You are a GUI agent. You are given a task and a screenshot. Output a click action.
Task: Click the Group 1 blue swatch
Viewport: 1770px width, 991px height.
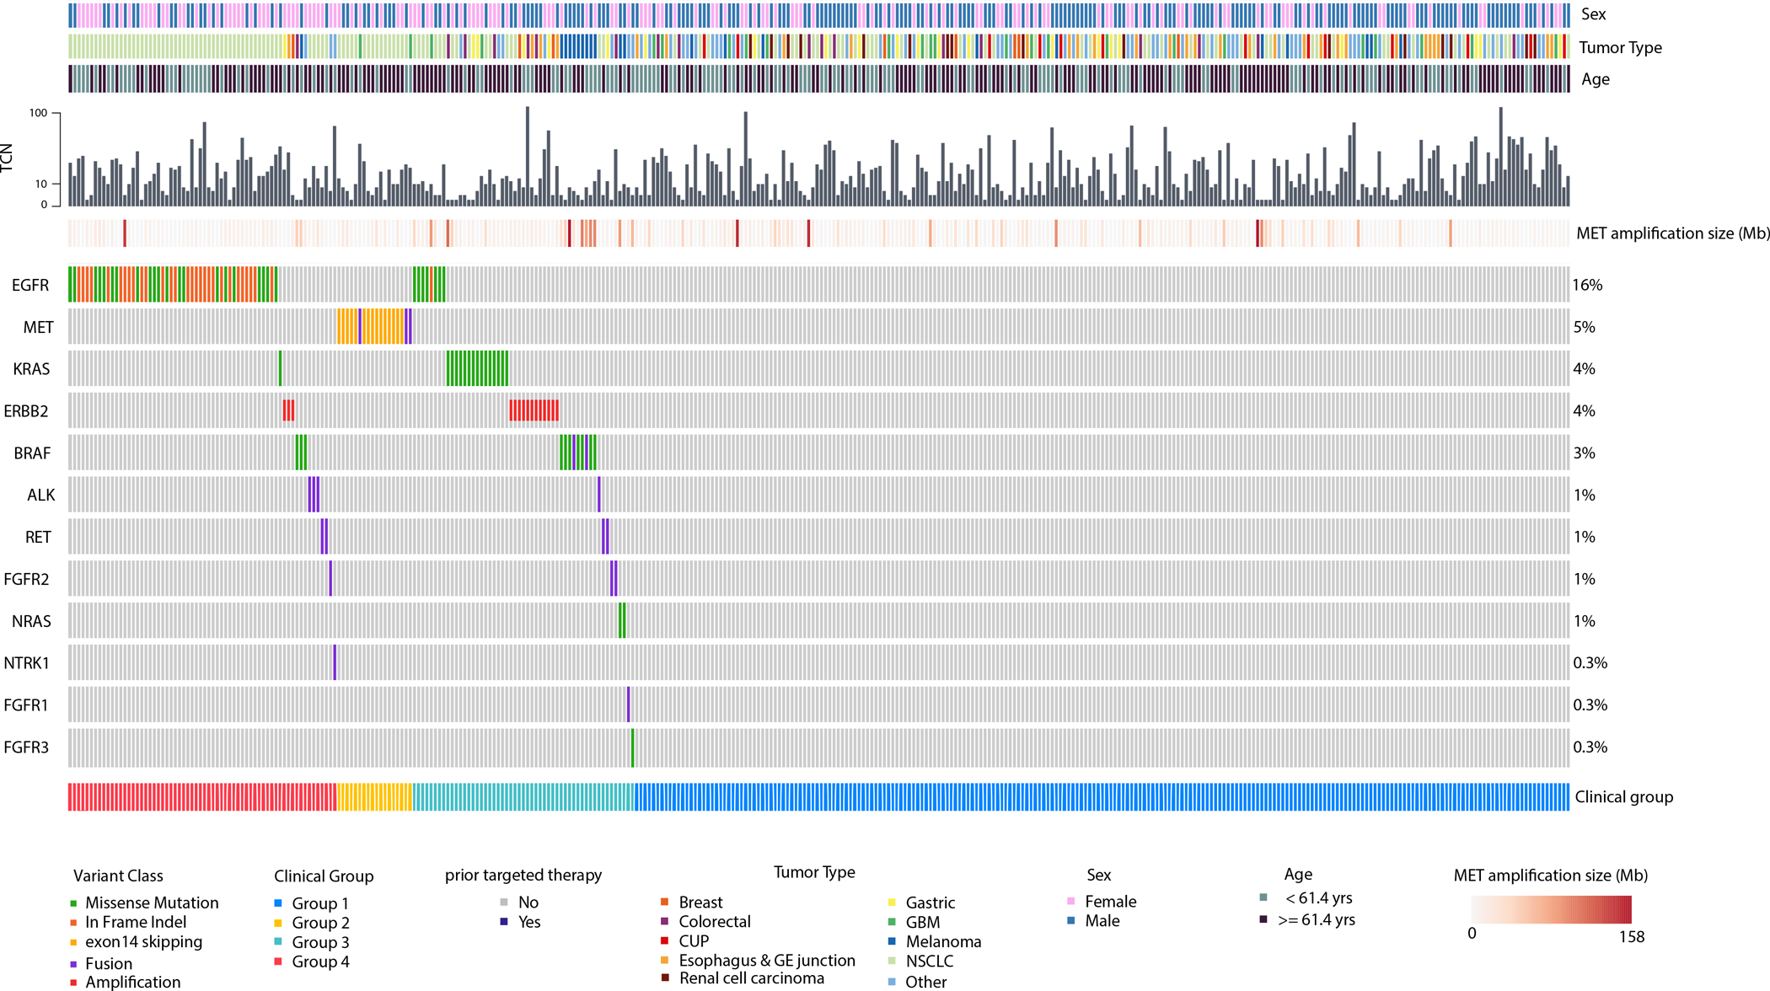(278, 903)
